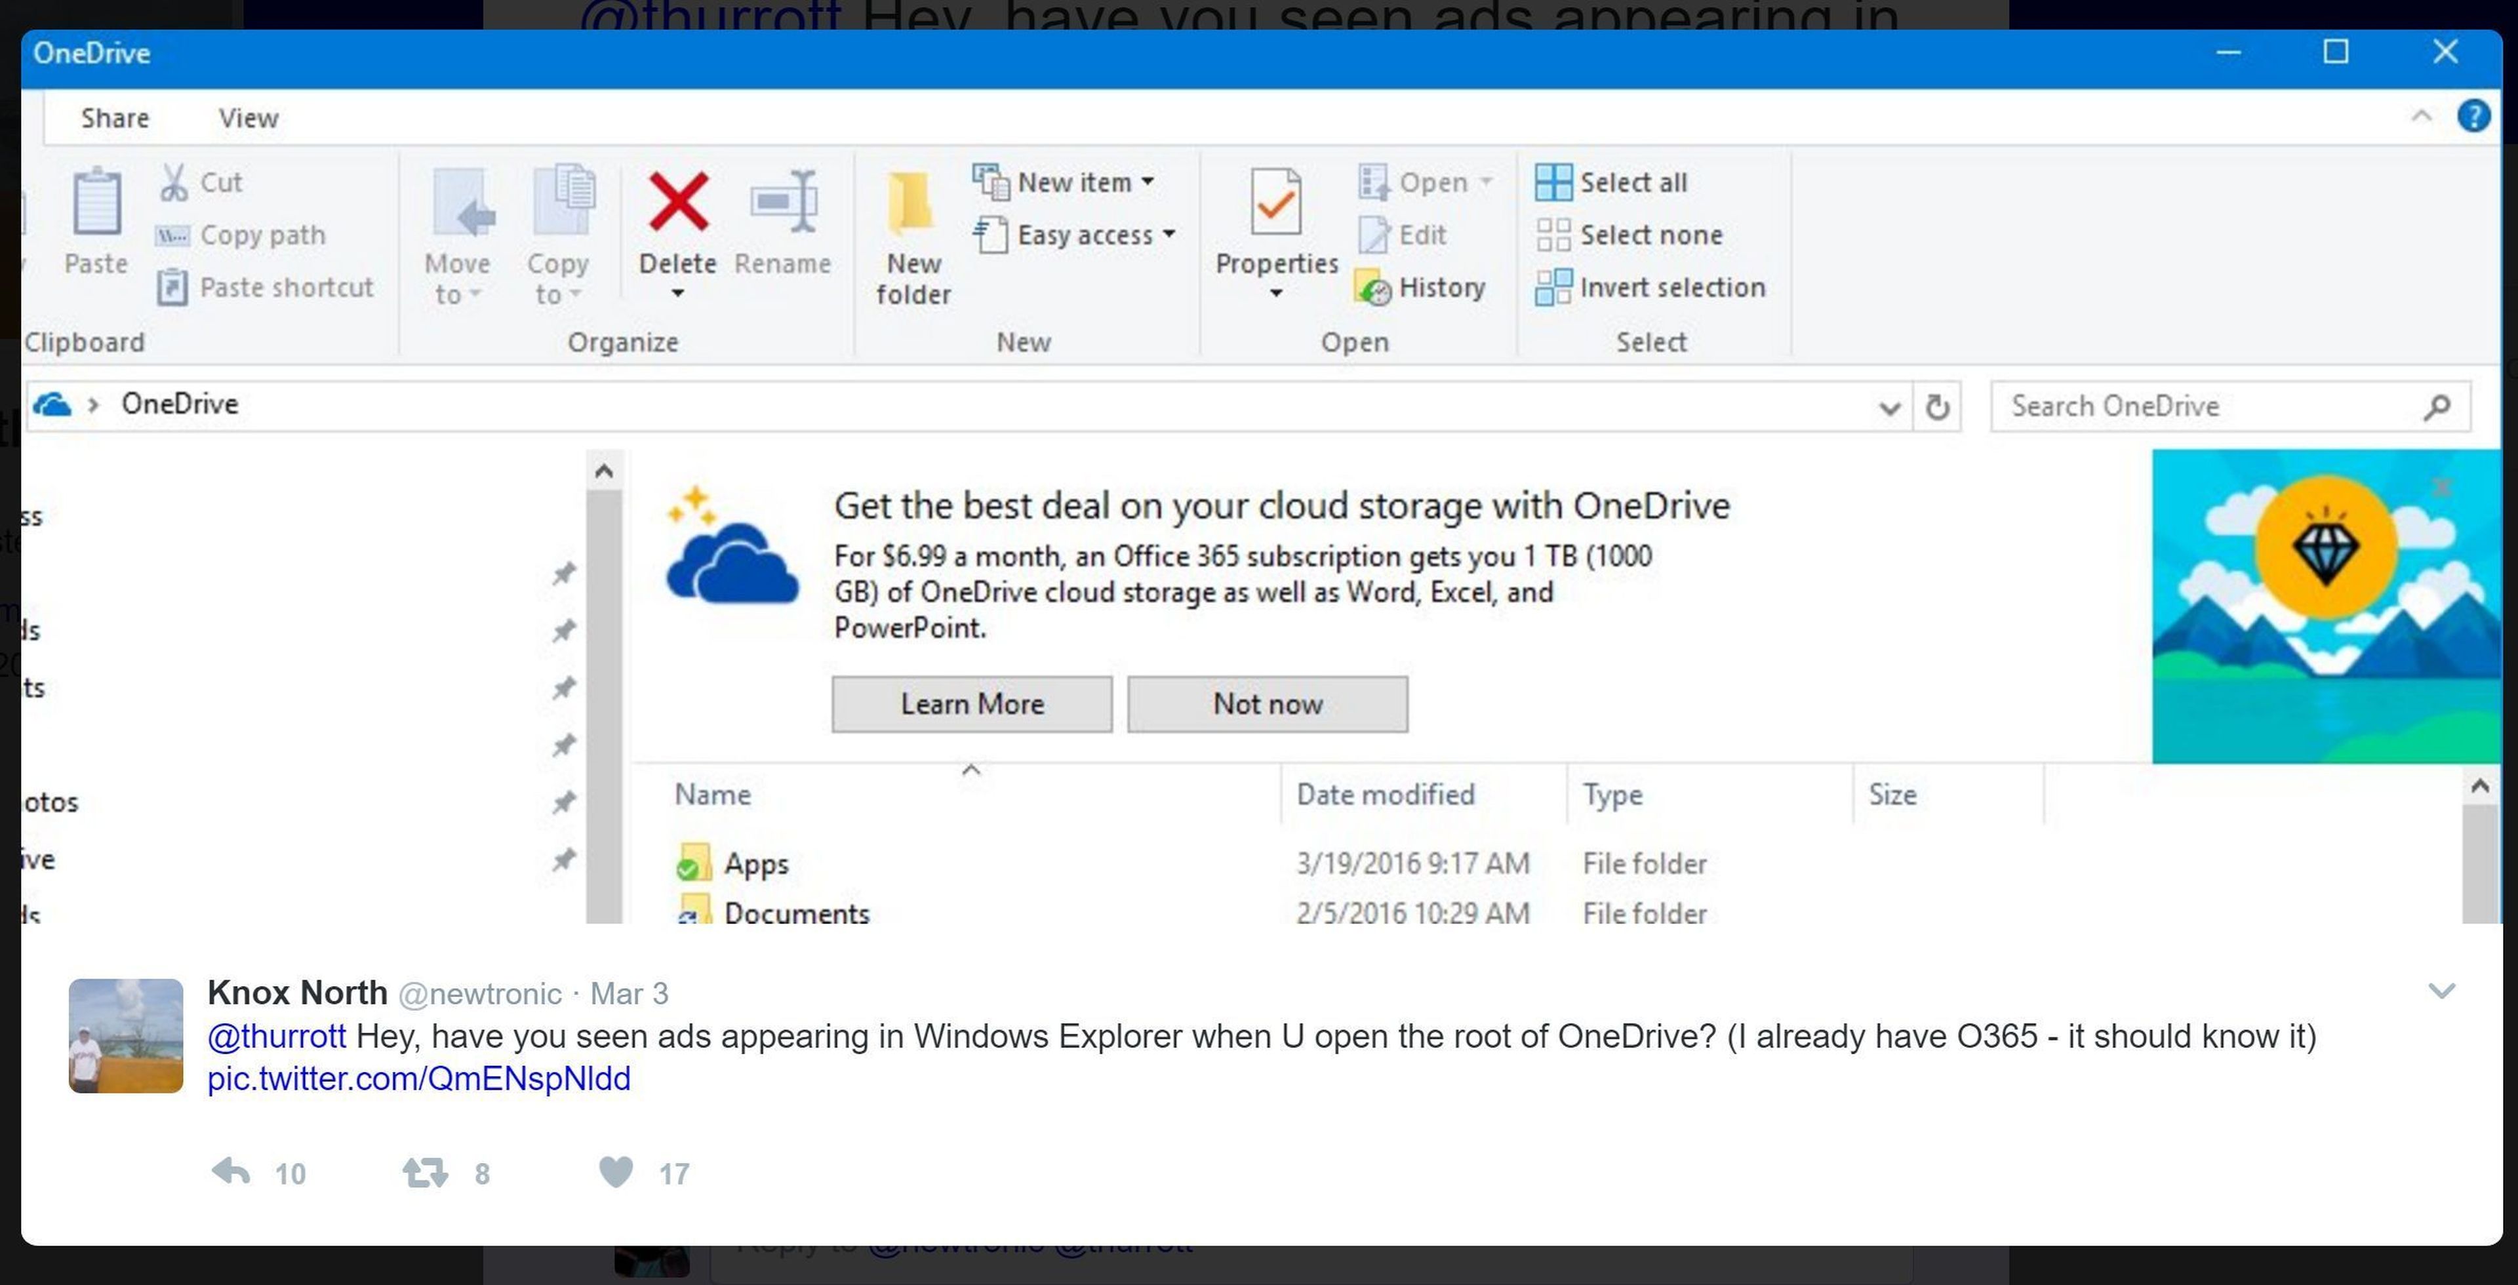Sort by the Date modified column header
2518x1285 pixels.
pos(1385,795)
